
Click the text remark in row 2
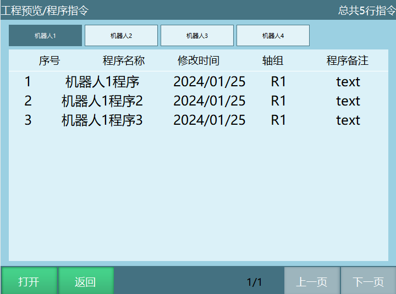[x=348, y=101]
